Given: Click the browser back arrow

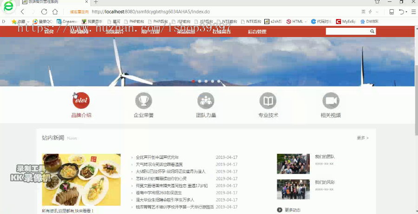Looking at the screenshot, I should [x=22, y=12].
